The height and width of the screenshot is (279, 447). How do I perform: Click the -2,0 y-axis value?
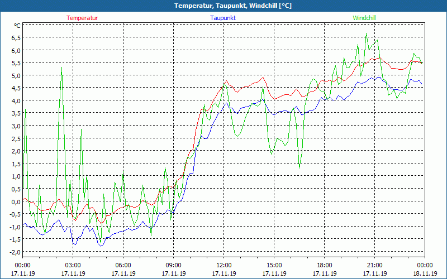15,252
